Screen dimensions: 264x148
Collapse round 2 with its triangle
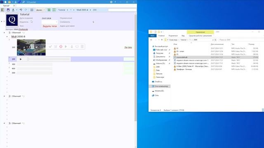click(4, 96)
